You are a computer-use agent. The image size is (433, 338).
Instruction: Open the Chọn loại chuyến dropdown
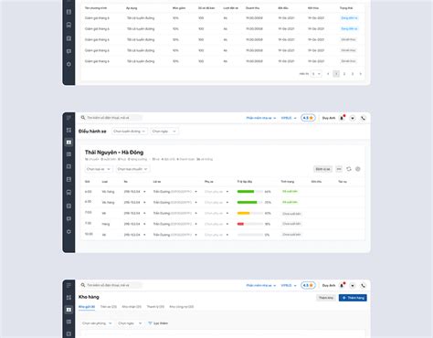click(x=132, y=169)
